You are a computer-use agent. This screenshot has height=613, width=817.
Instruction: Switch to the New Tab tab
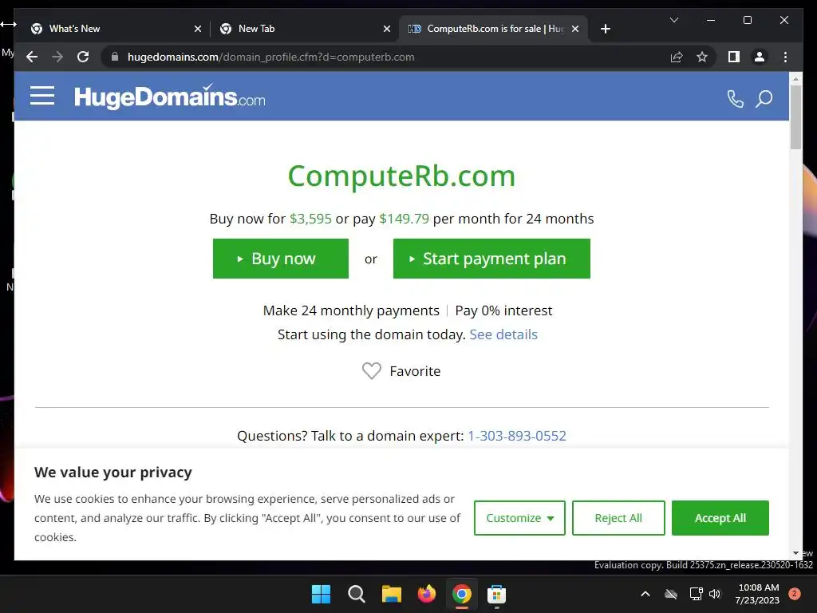pos(305,29)
